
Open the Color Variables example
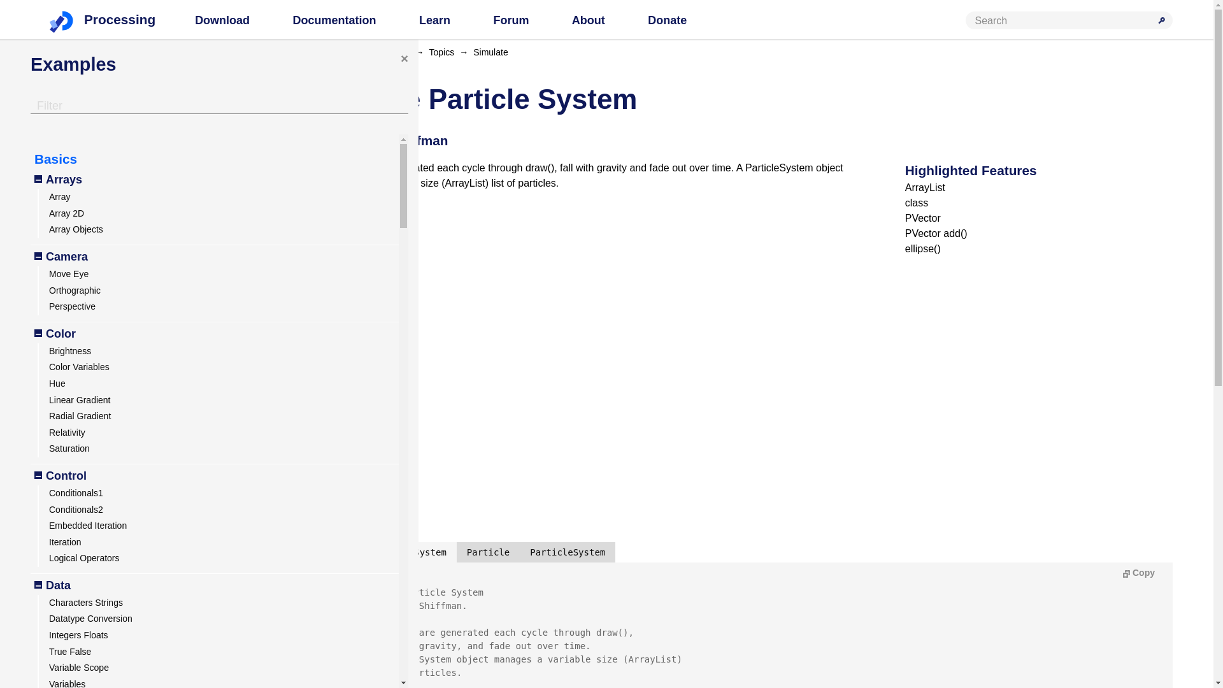click(x=79, y=367)
